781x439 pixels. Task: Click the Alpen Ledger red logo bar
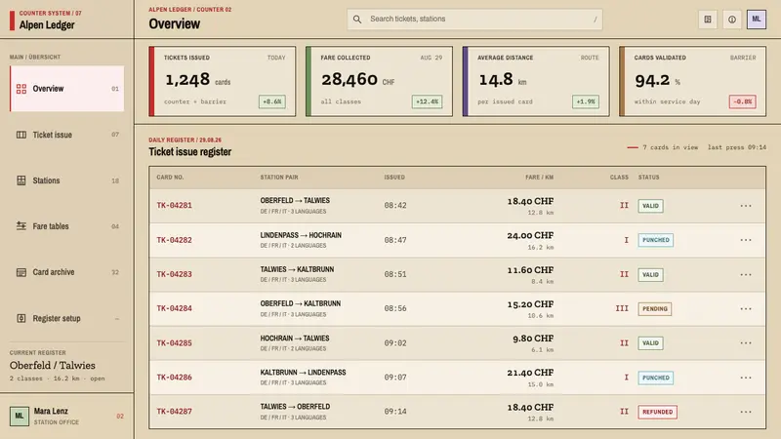[x=12, y=20]
